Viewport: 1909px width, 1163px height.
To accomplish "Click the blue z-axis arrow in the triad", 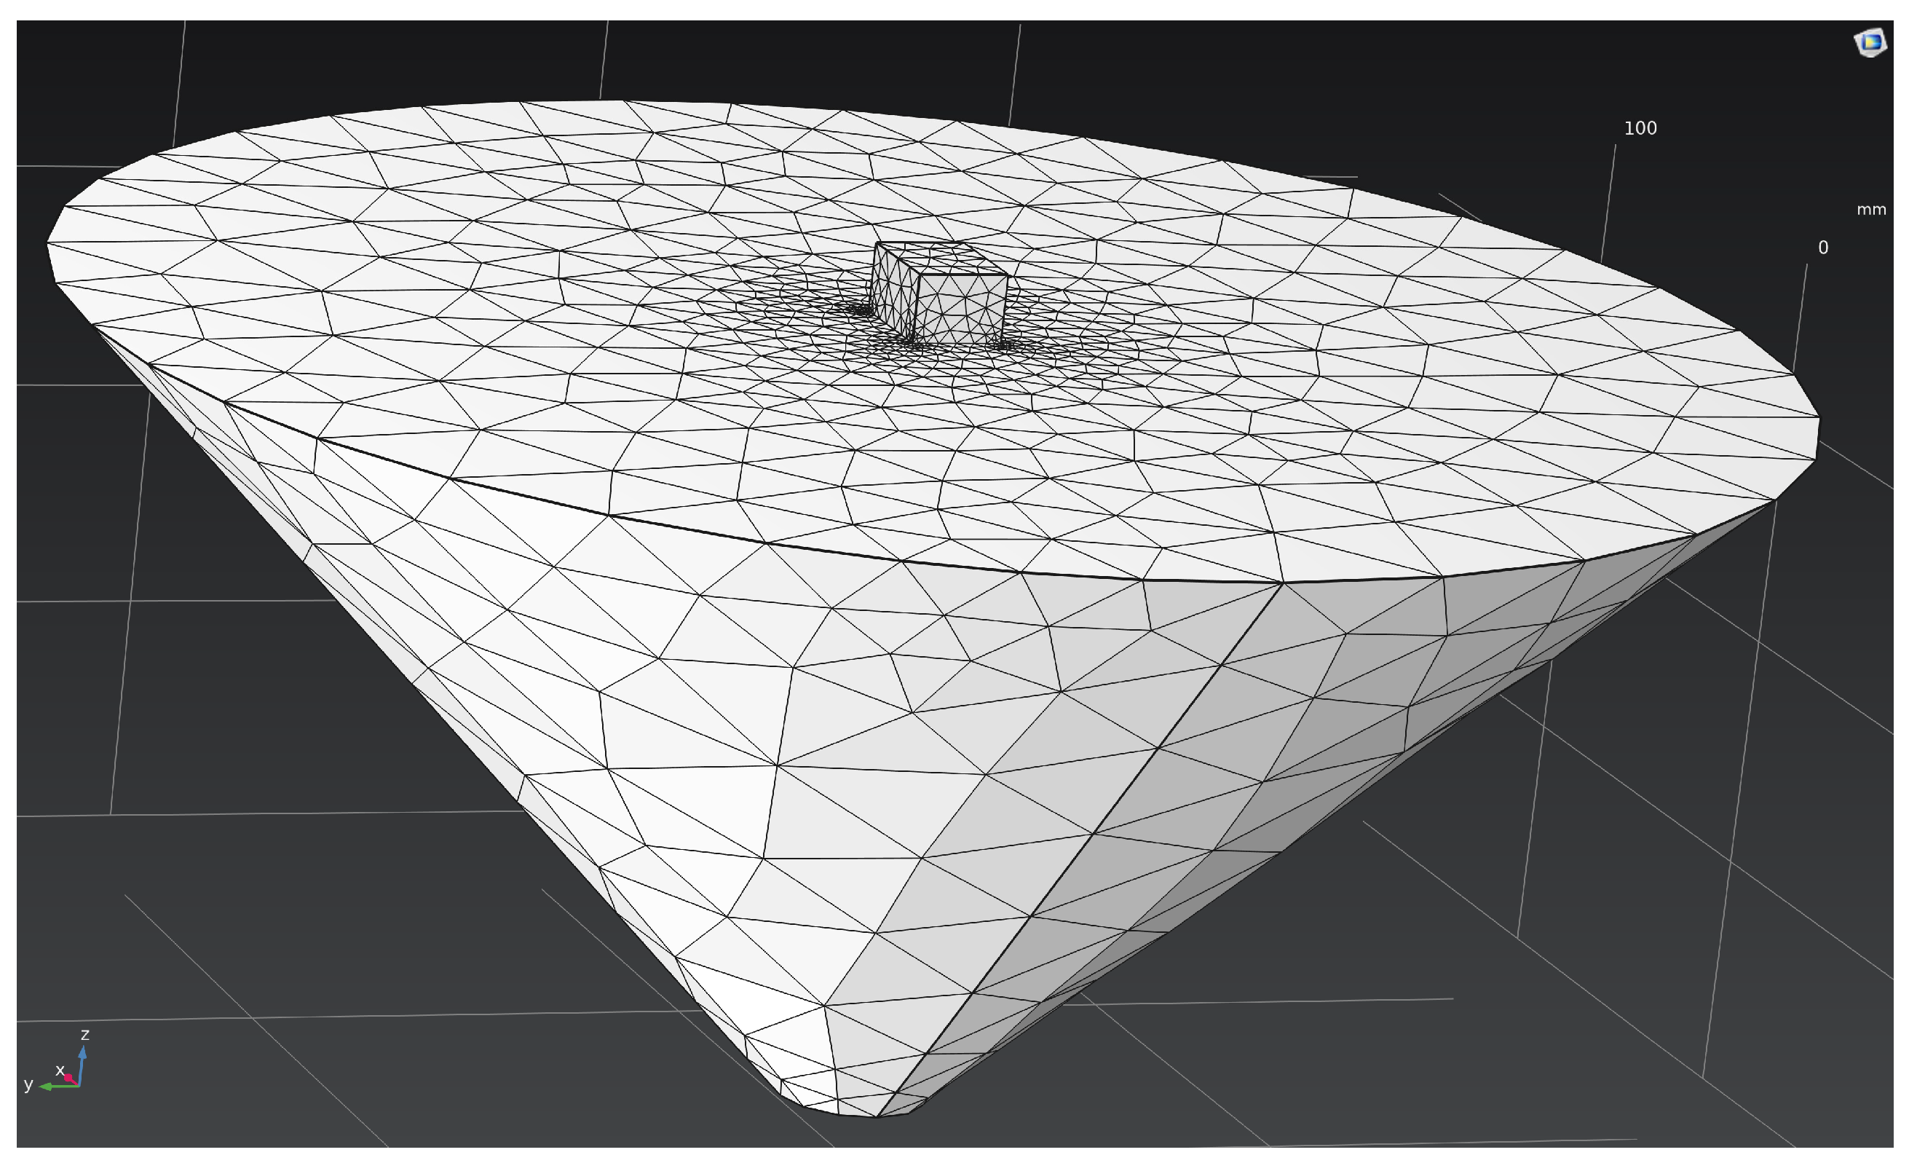I will tap(82, 1062).
